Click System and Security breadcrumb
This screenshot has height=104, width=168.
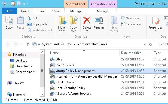57,44
